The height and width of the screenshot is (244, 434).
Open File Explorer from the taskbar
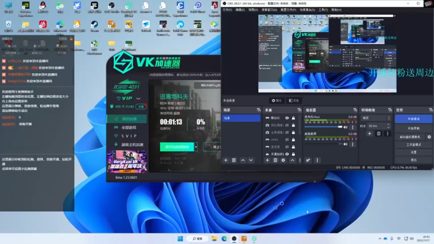214,239
